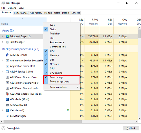The height and width of the screenshot is (133, 141).
Task: Open the Resource values submenu
Action: click(62, 87)
